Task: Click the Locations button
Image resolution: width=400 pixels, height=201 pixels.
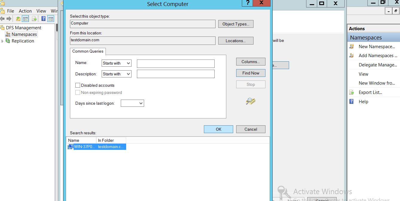Action: [x=236, y=41]
